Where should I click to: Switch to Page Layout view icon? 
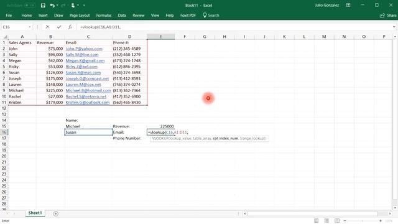(326, 221)
